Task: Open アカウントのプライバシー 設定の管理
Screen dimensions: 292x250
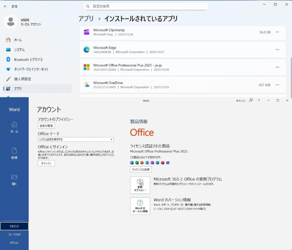Action: 46,125
